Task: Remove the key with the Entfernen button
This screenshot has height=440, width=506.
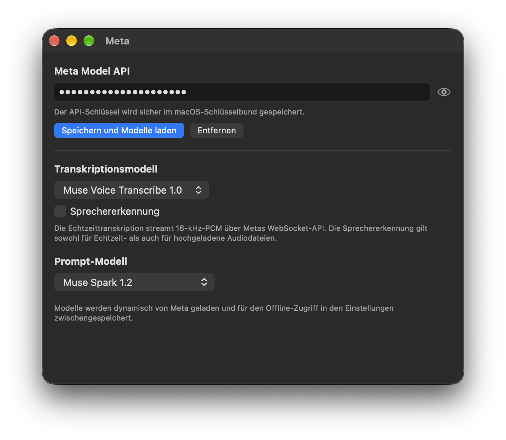Action: point(217,130)
